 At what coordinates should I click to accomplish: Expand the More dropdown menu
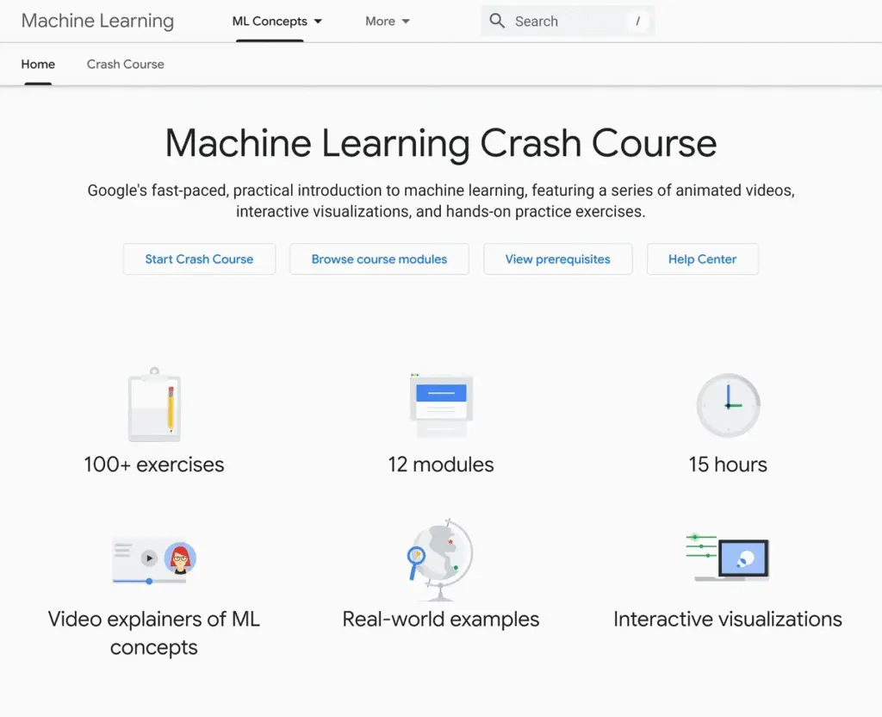(x=387, y=22)
